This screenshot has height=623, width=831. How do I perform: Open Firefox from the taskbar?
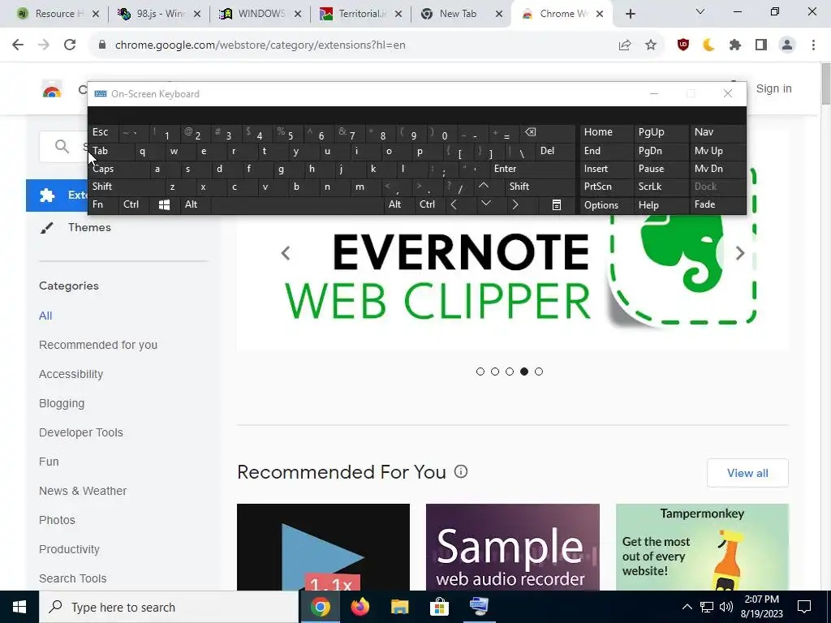click(x=360, y=607)
